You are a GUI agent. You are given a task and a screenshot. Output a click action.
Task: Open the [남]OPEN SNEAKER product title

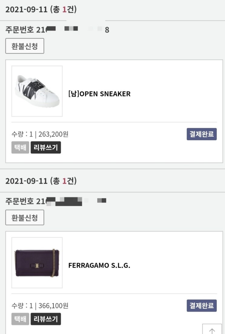(x=99, y=94)
